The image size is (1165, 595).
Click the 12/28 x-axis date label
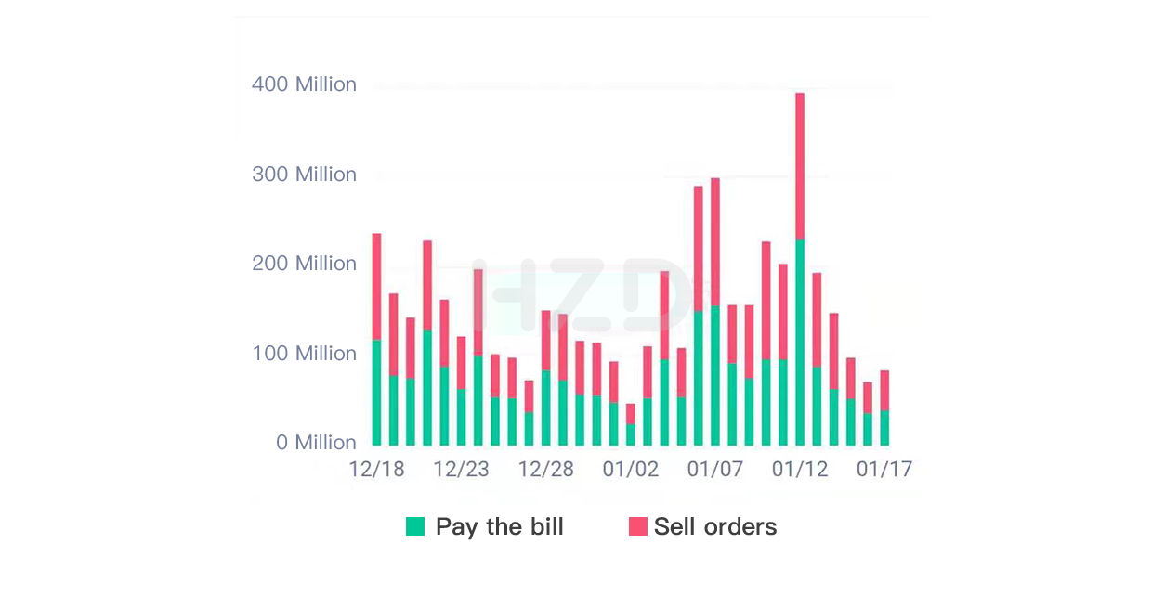(x=546, y=469)
